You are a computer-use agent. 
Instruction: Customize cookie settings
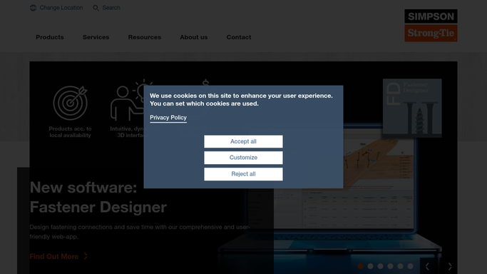[244, 158]
